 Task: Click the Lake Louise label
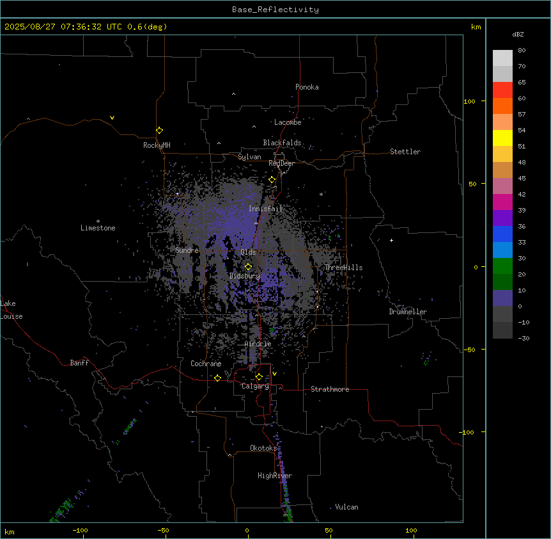[x=12, y=310]
